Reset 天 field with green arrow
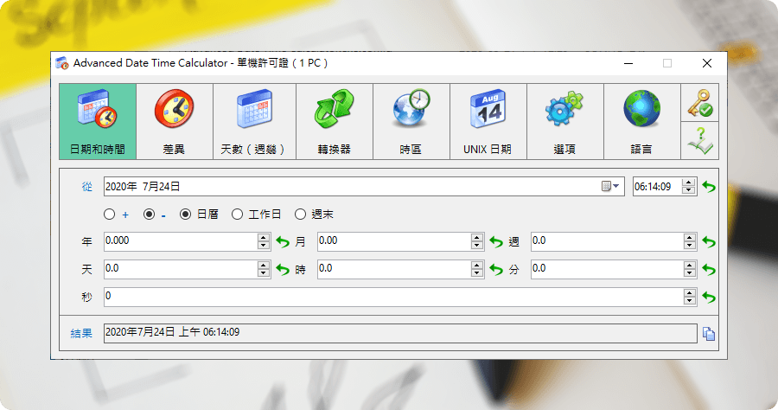Viewport: 778px width, 410px height. click(283, 270)
